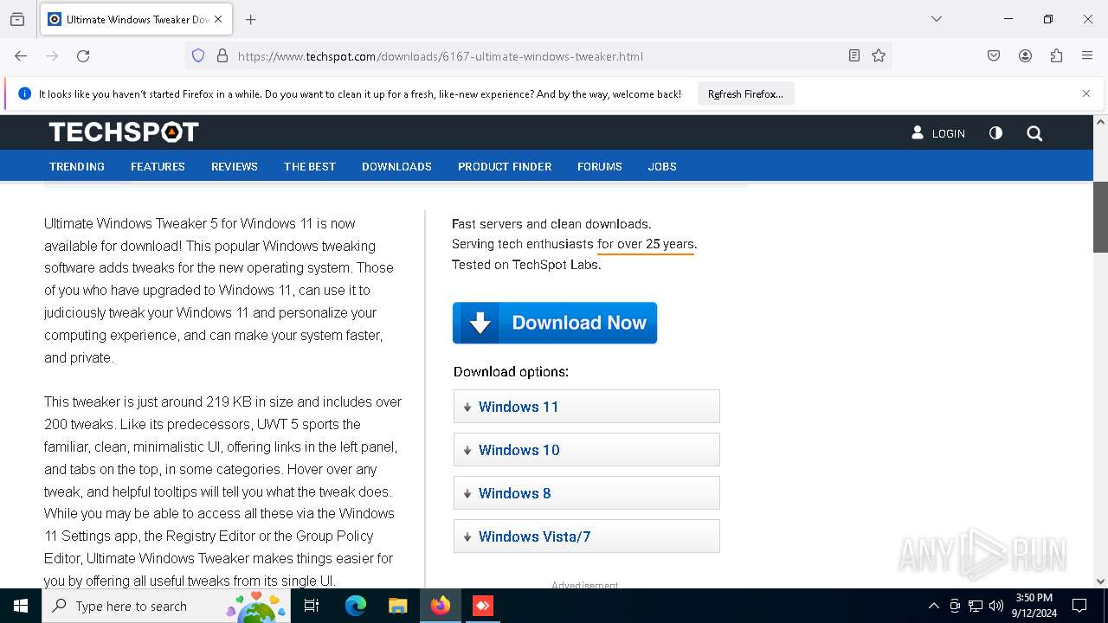Viewport: 1108px width, 623px height.
Task: Open a new tab with the plus icon
Action: pos(251,19)
